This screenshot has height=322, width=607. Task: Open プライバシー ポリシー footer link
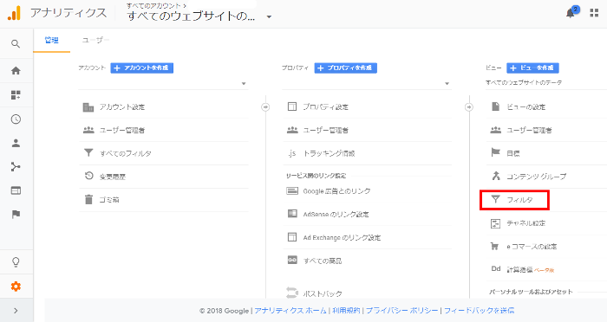[401, 311]
